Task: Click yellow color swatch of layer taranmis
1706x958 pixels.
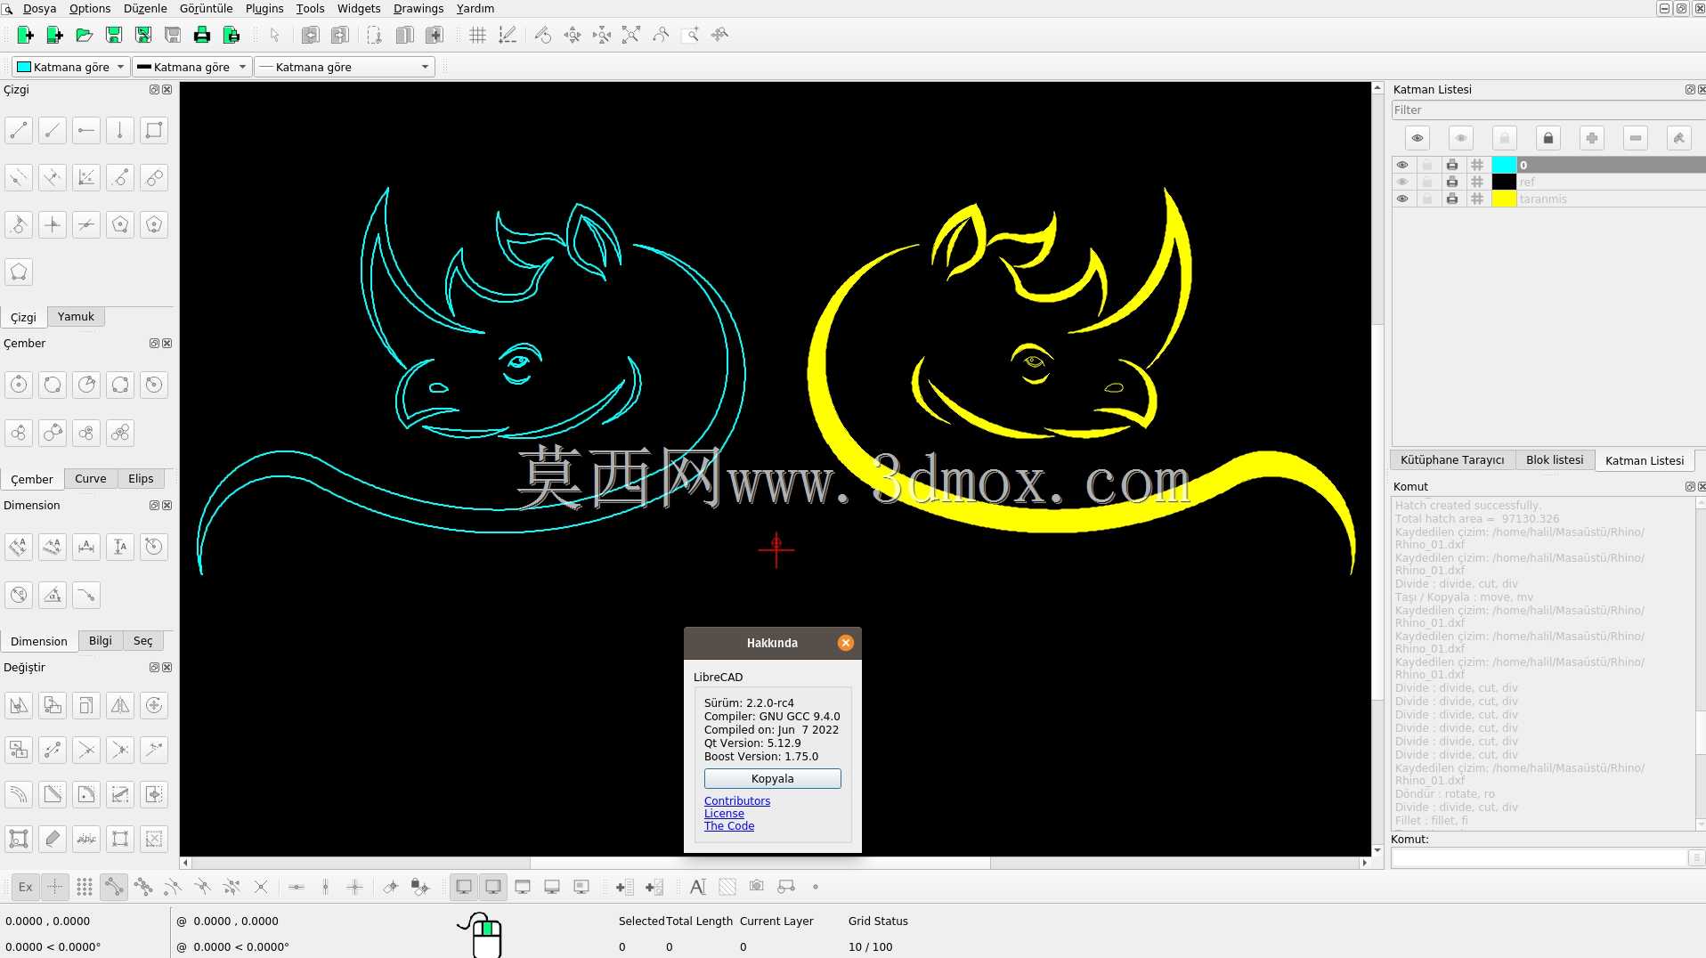Action: click(x=1504, y=199)
